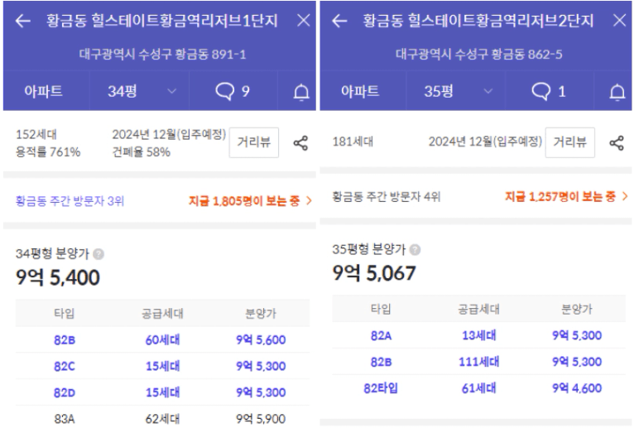
Task: Click price 9억 4,600
Action: [x=577, y=388]
